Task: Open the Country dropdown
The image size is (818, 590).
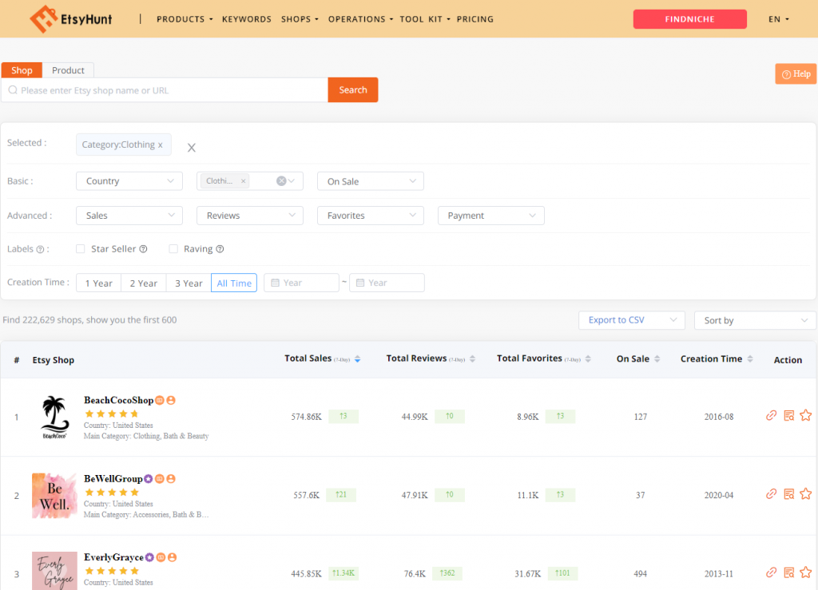Action: [x=129, y=181]
